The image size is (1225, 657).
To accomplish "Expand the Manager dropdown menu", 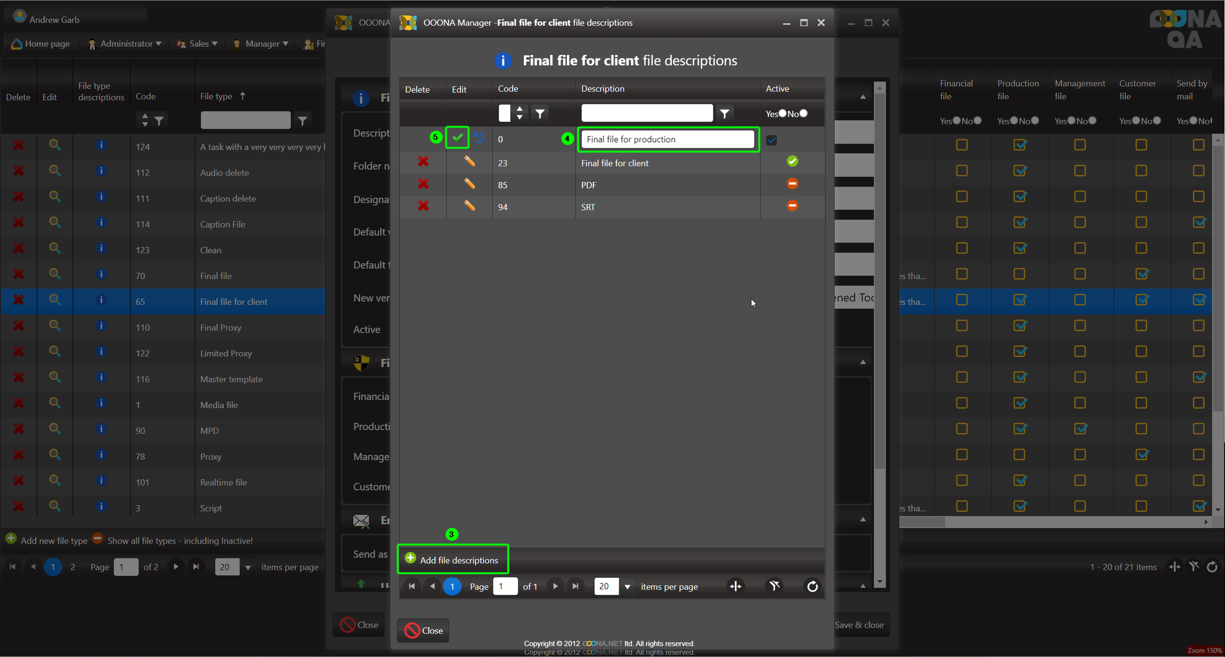I will pos(261,44).
